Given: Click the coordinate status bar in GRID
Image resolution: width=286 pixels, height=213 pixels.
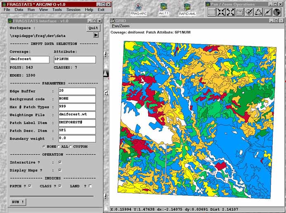Looking at the screenshot, I should pos(197,209).
